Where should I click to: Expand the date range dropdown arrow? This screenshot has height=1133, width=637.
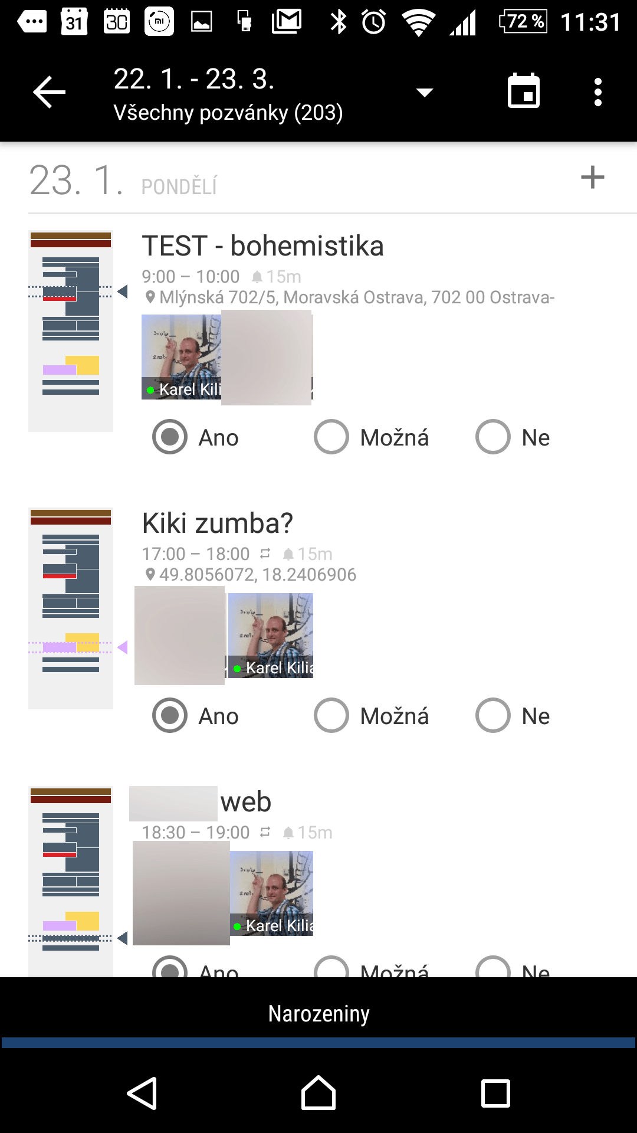click(x=425, y=92)
